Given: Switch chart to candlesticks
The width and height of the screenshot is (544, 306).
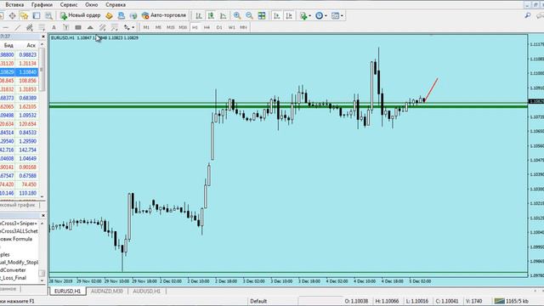Looking at the screenshot, I should tap(211, 15).
